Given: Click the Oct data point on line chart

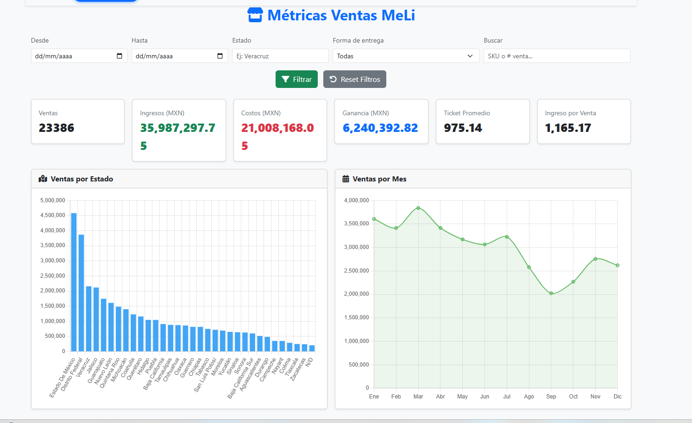Looking at the screenshot, I should click(573, 281).
